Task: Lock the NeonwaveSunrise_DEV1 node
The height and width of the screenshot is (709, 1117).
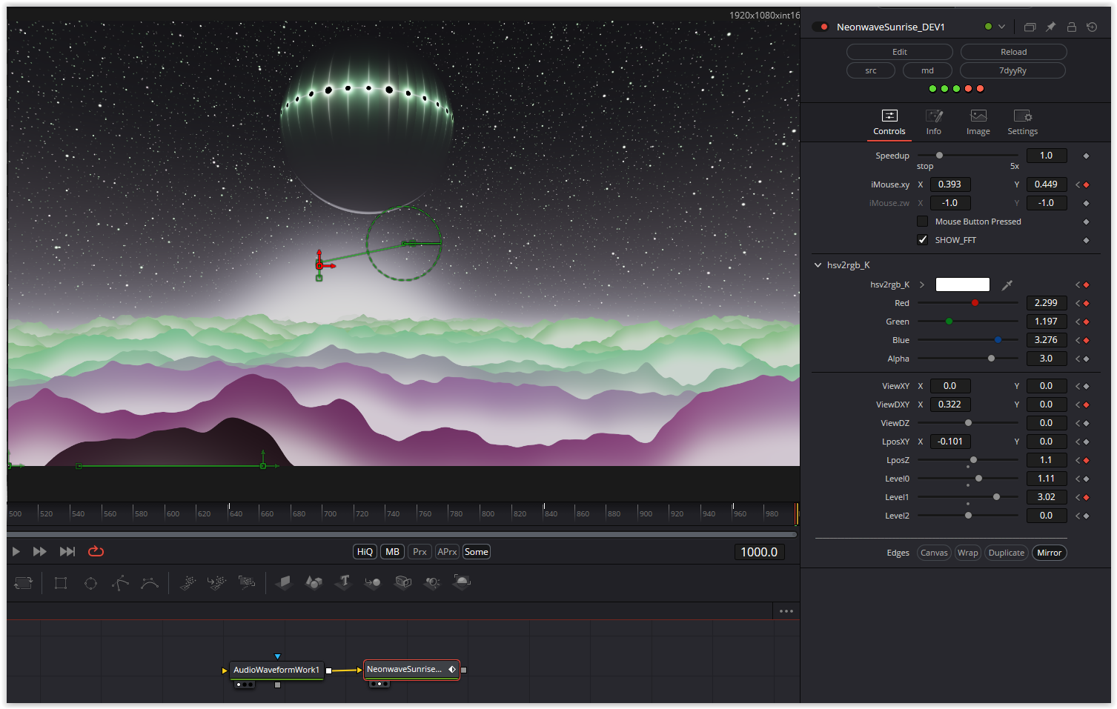Action: (x=1071, y=27)
